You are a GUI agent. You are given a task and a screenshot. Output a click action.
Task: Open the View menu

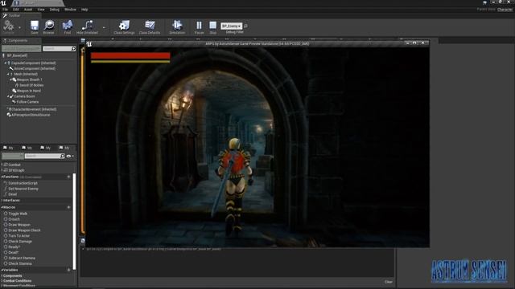pyautogui.click(x=41, y=10)
